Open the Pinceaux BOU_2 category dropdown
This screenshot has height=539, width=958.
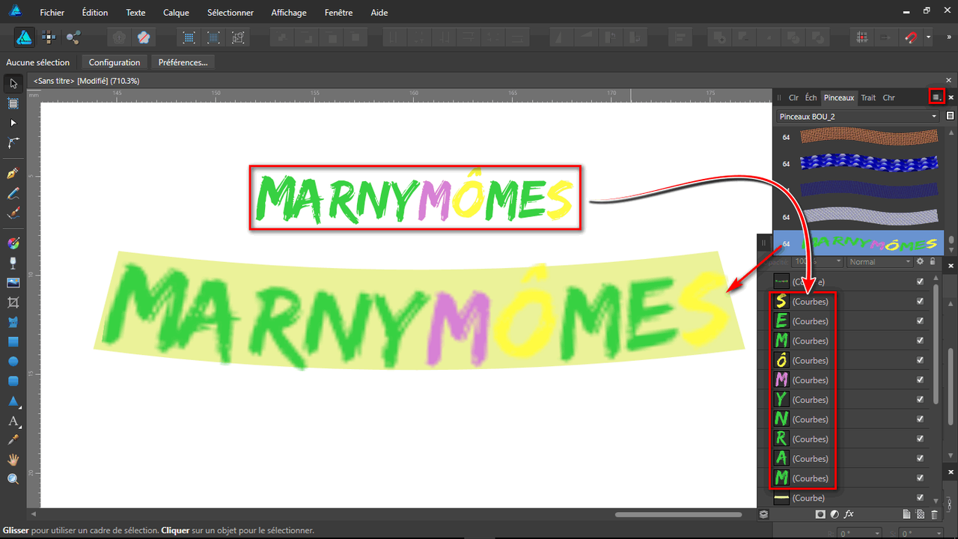pyautogui.click(x=933, y=116)
